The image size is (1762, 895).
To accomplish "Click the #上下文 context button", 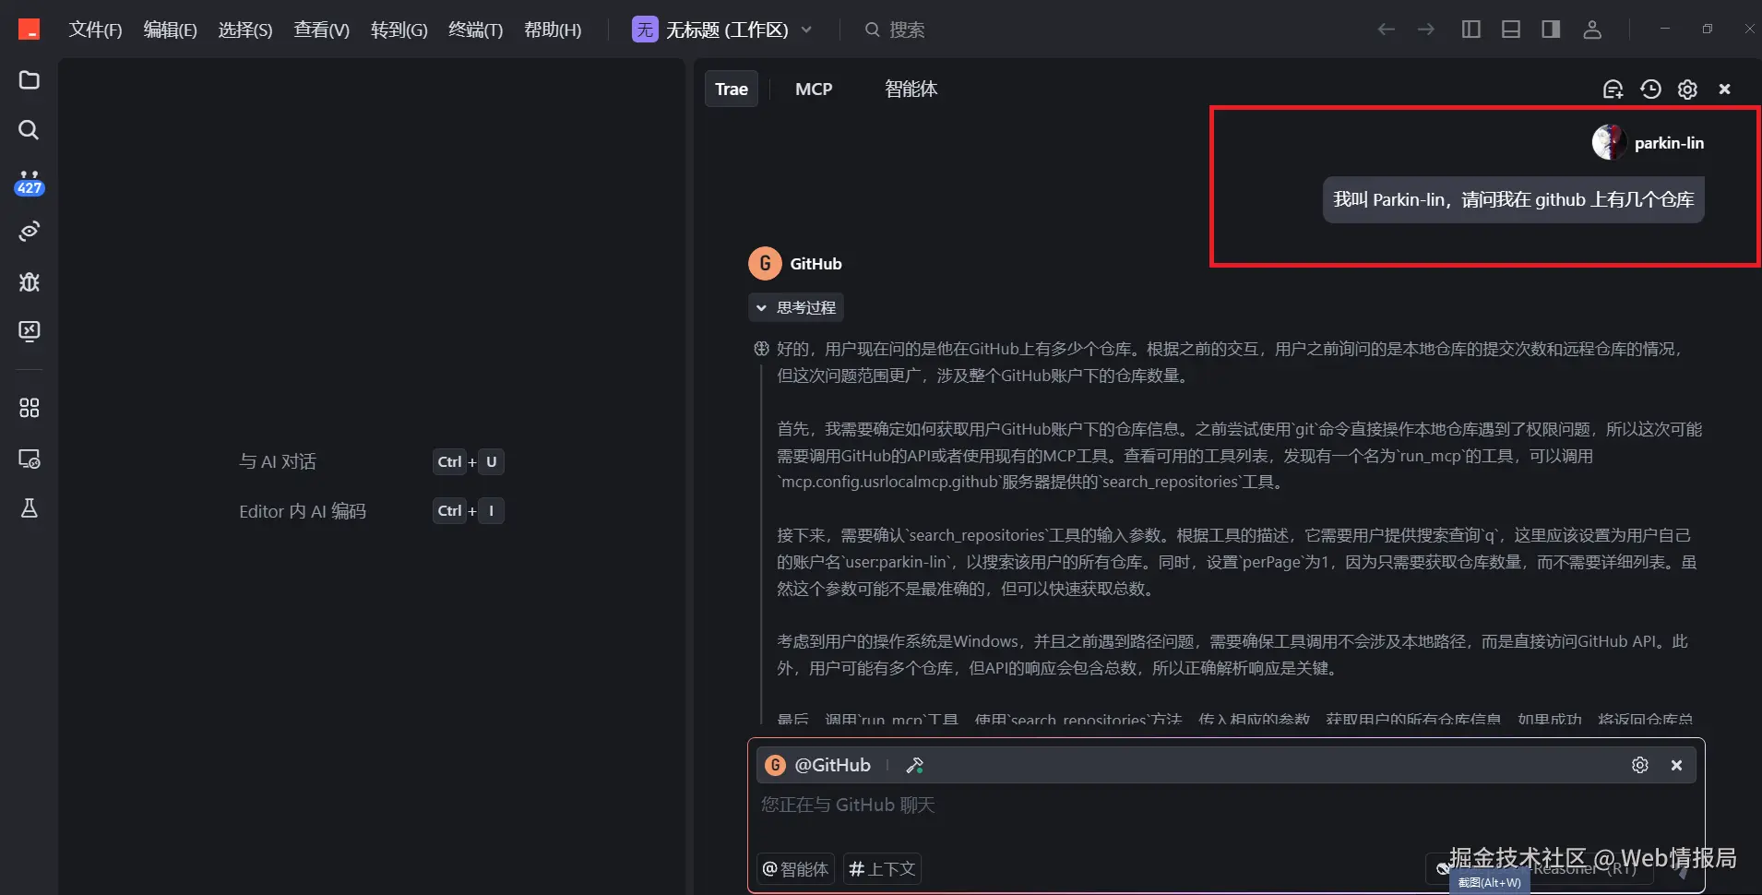I will 880,868.
